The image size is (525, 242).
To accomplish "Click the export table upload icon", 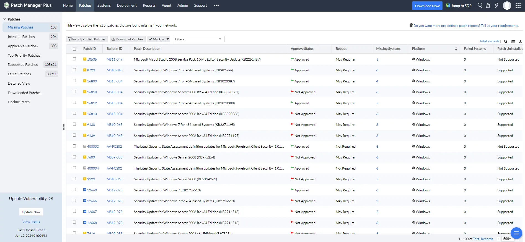I will (x=520, y=41).
